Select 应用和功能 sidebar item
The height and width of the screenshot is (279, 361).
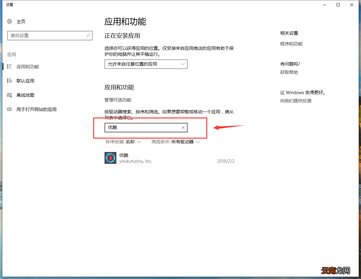tap(28, 66)
